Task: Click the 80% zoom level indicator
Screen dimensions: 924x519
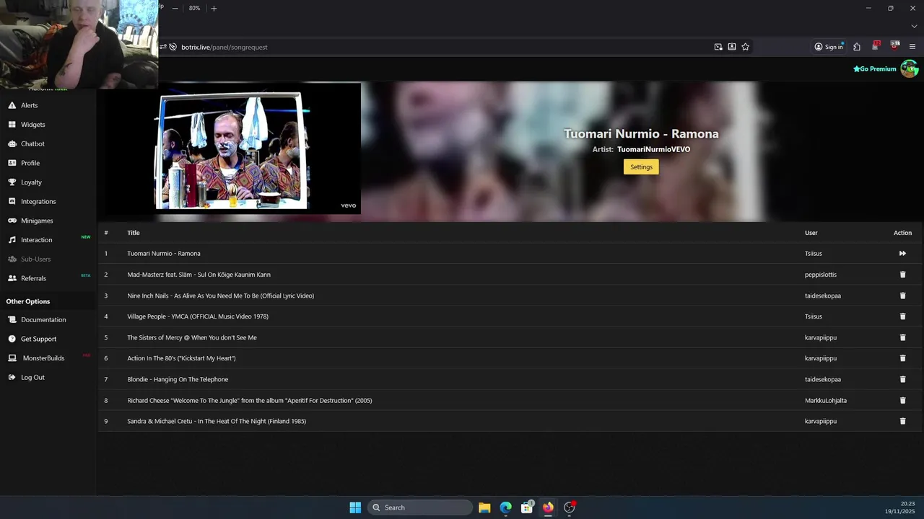Action: [194, 8]
